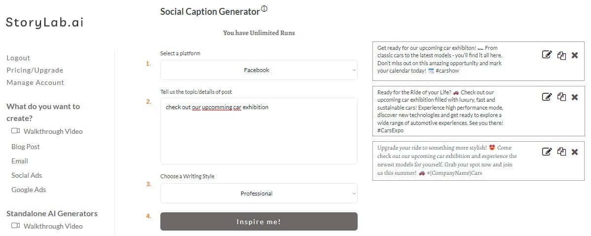The width and height of the screenshot is (591, 236).
Task: Open the Pricing/Upgrade page
Action: (35, 70)
